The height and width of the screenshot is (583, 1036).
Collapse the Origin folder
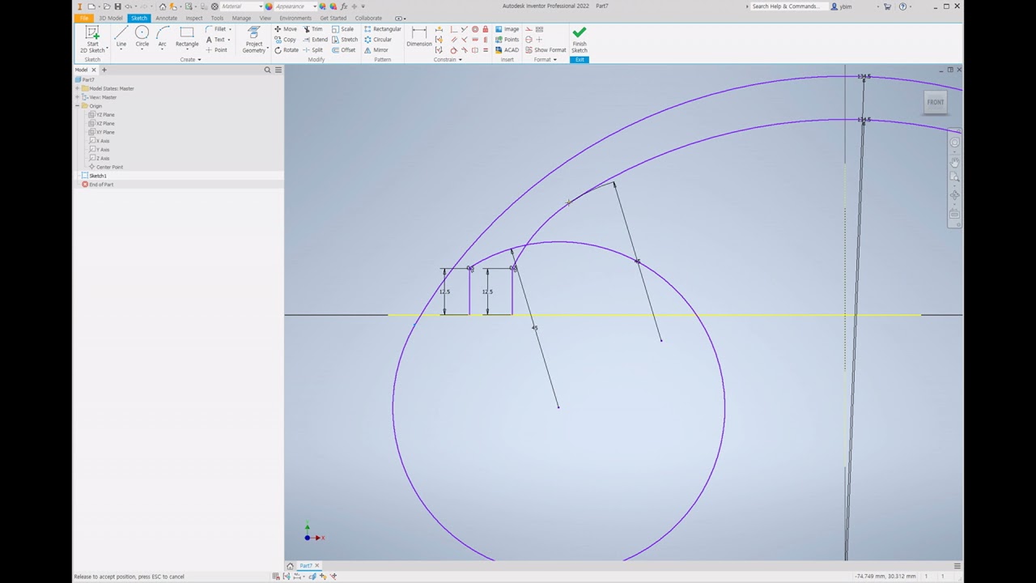(78, 106)
